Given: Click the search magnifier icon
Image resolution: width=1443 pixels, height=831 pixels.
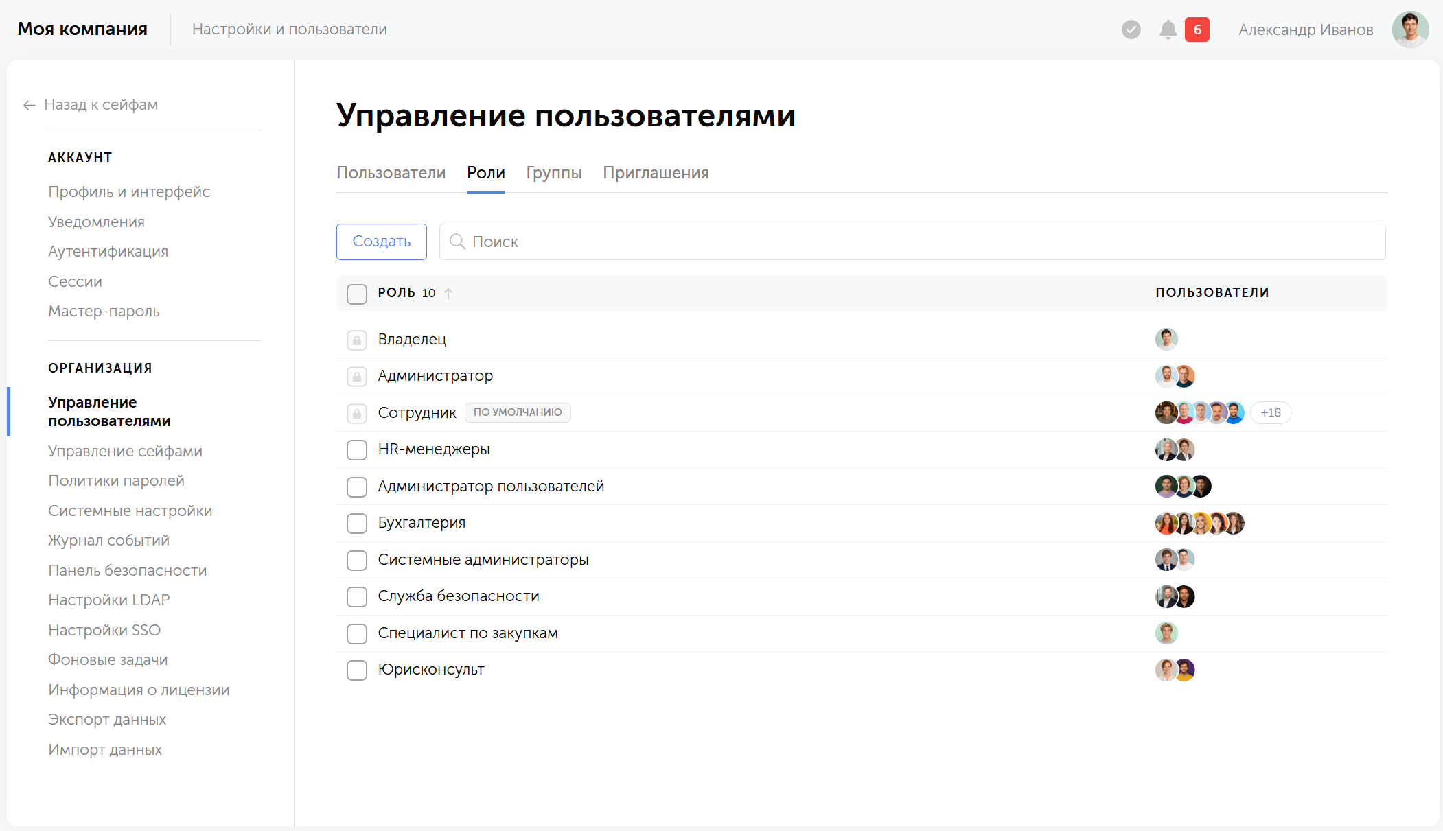Looking at the screenshot, I should (457, 242).
